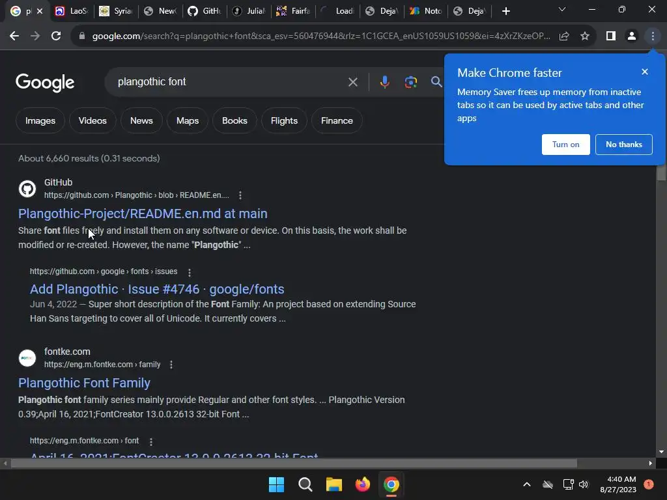Click horizontal scrollbar right arrow
The height and width of the screenshot is (500, 667).
(x=651, y=463)
